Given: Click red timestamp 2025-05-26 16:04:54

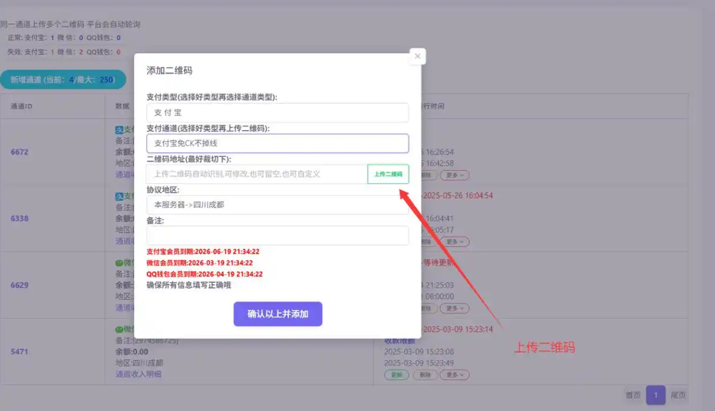Looking at the screenshot, I should (457, 196).
